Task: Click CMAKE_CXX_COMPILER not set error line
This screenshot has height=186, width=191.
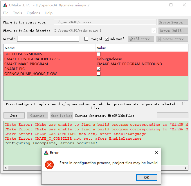Action: click(x=75, y=134)
